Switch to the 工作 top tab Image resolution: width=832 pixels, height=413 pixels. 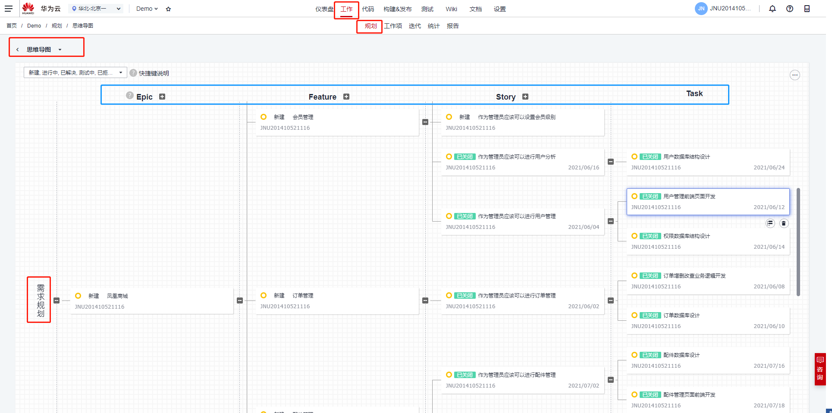[346, 9]
